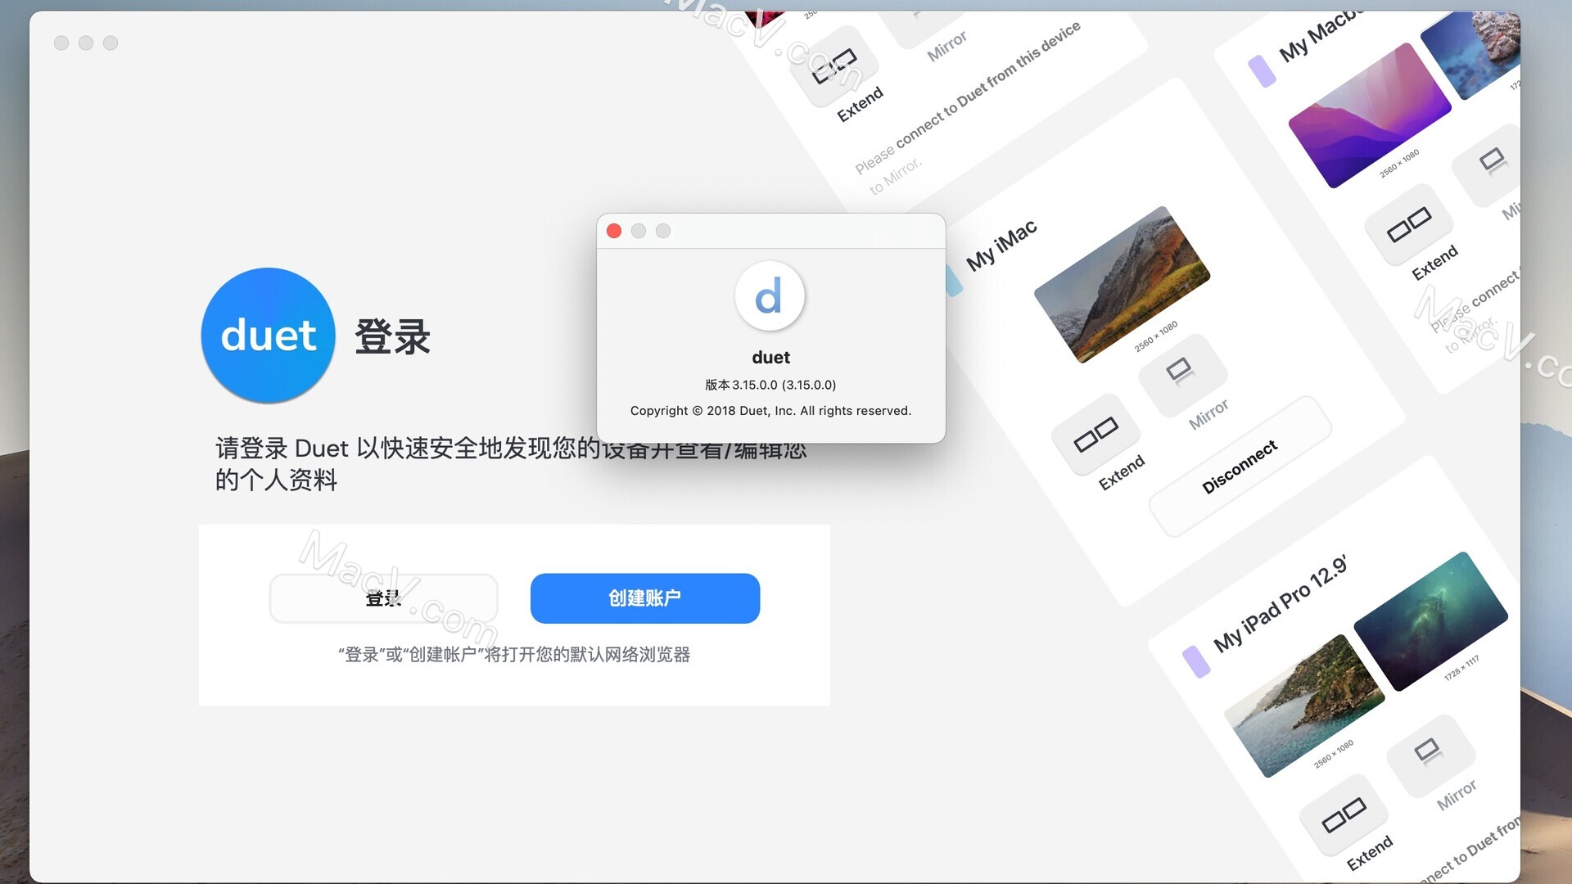The width and height of the screenshot is (1572, 884).
Task: Click the My iMac mountain wallpaper thumbnail
Action: (x=1122, y=284)
